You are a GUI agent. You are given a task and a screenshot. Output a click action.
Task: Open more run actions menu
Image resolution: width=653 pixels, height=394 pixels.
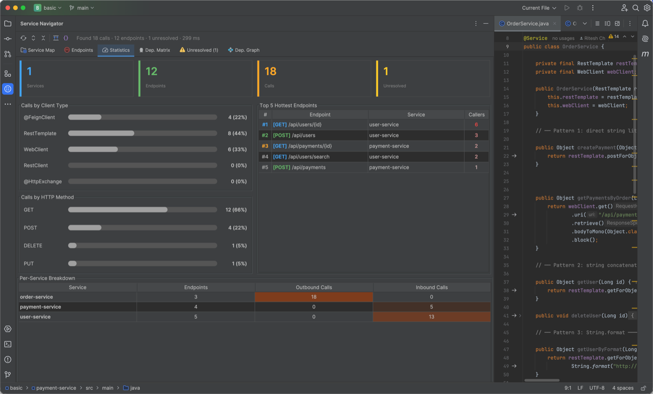click(x=593, y=8)
